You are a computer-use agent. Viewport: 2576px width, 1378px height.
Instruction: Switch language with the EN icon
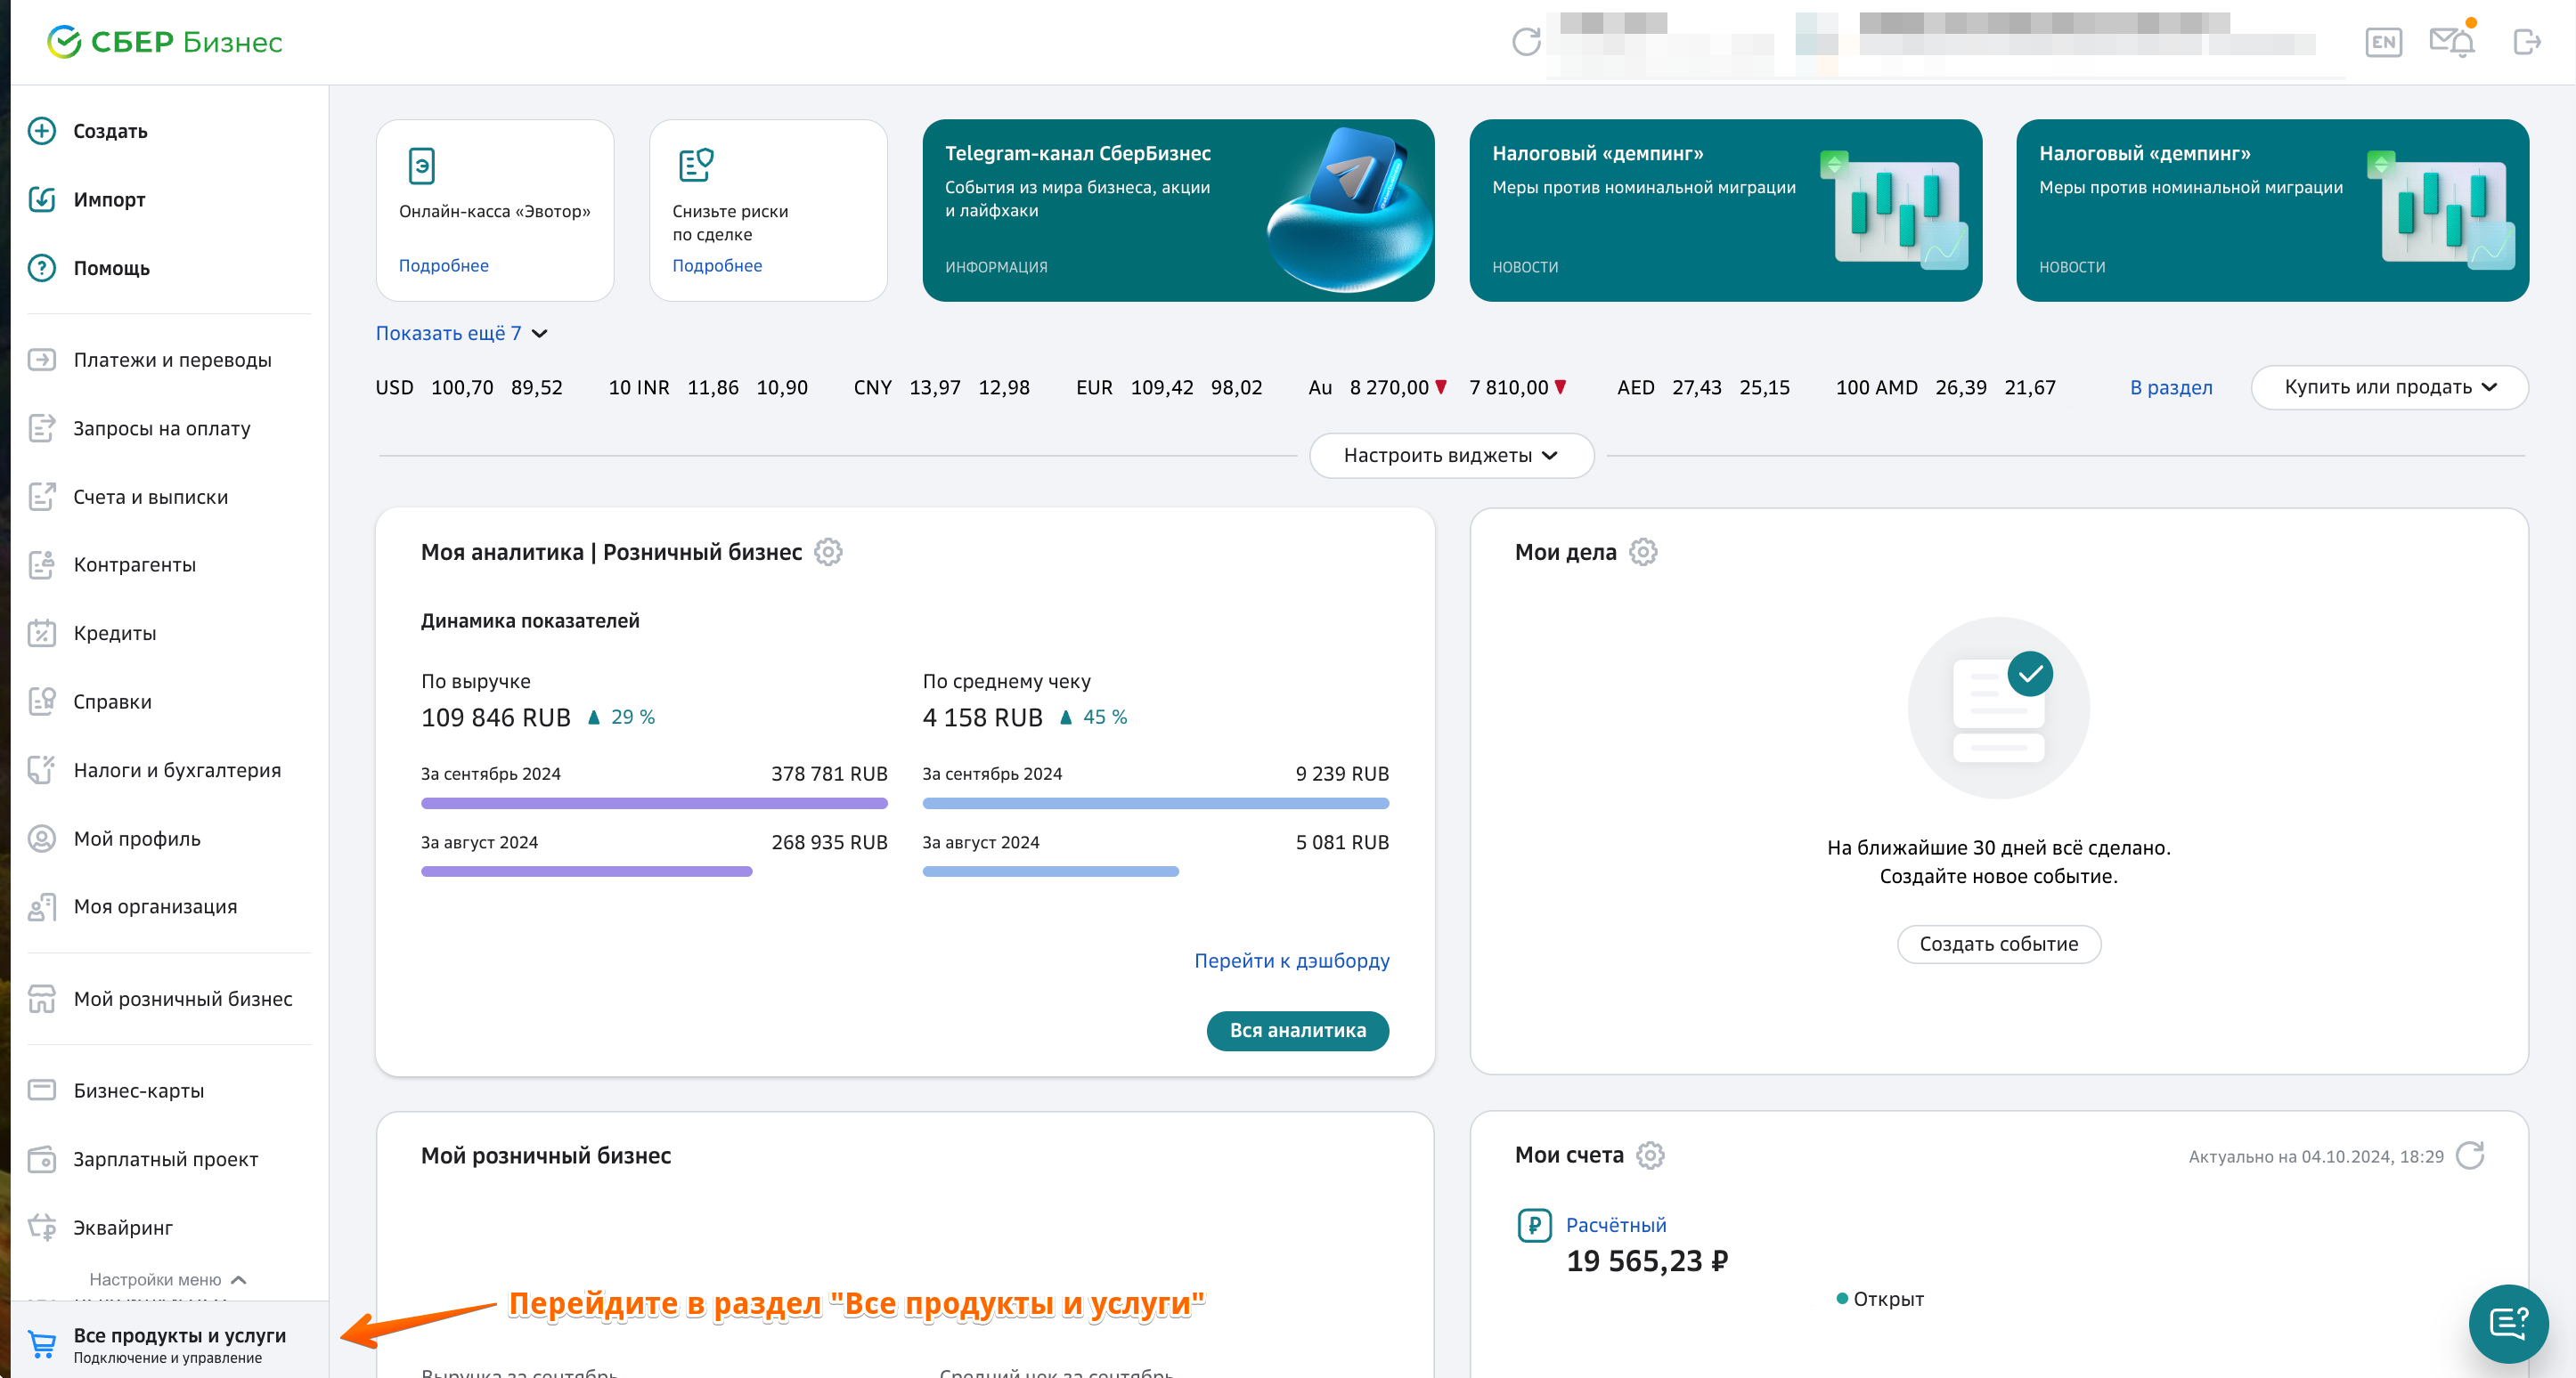tap(2383, 42)
